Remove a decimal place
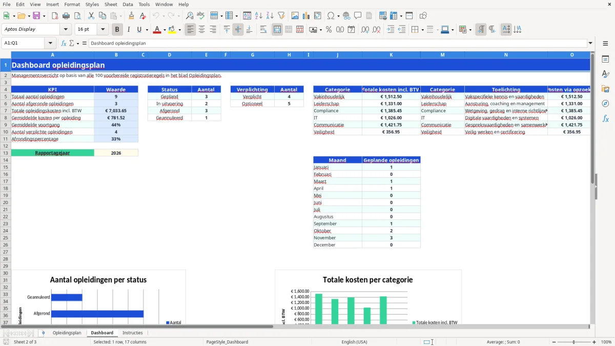This screenshot has height=346, width=615. (x=377, y=30)
